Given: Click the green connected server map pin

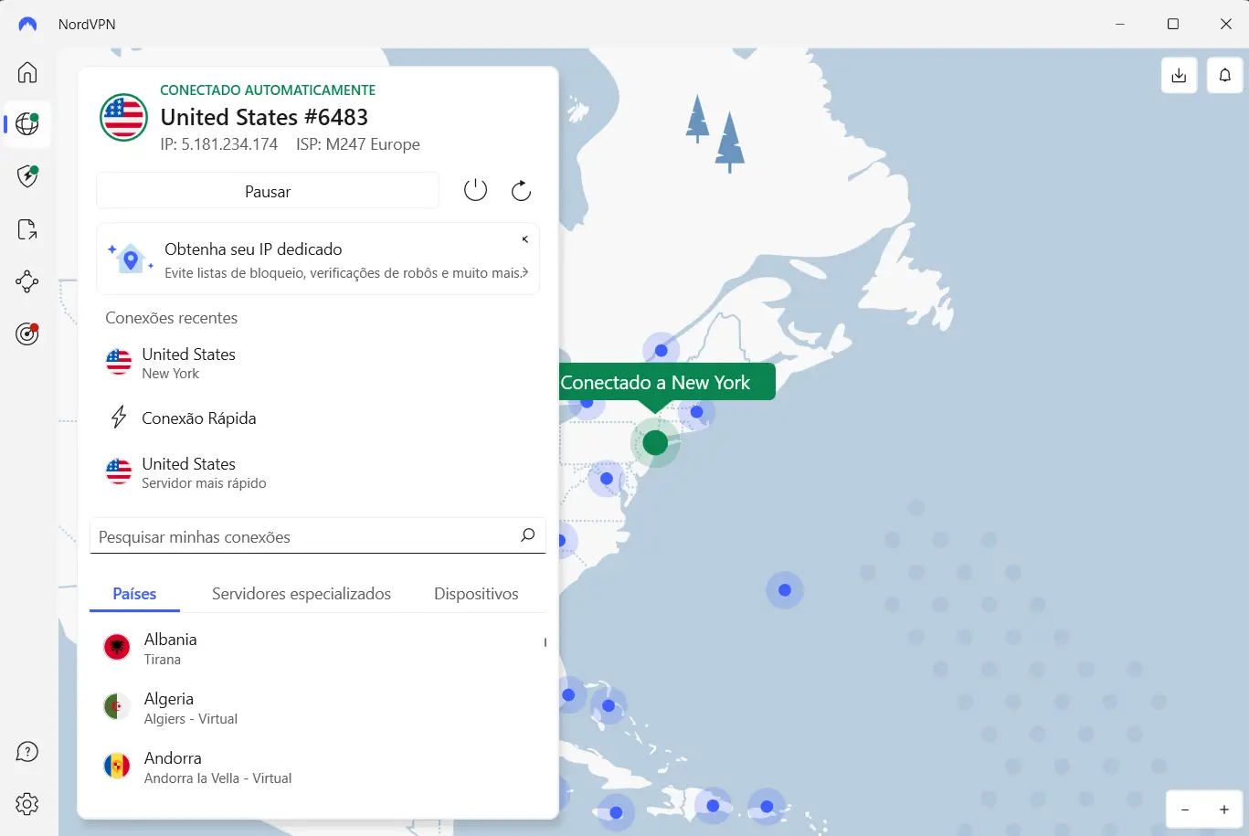Looking at the screenshot, I should tap(655, 443).
